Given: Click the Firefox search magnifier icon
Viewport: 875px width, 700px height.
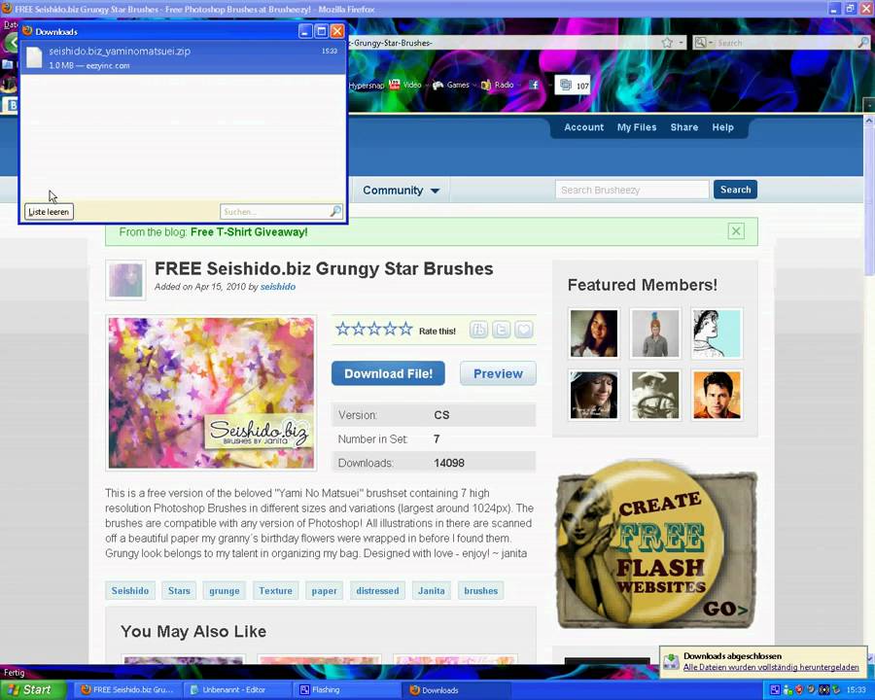Looking at the screenshot, I should pyautogui.click(x=862, y=43).
